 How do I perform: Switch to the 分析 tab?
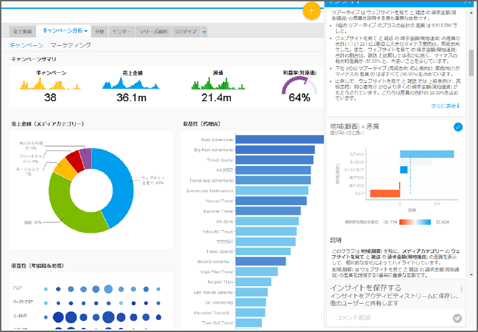pyautogui.click(x=99, y=31)
